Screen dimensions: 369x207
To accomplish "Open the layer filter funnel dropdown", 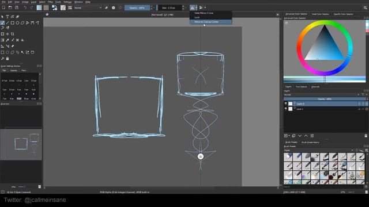I will [364, 95].
